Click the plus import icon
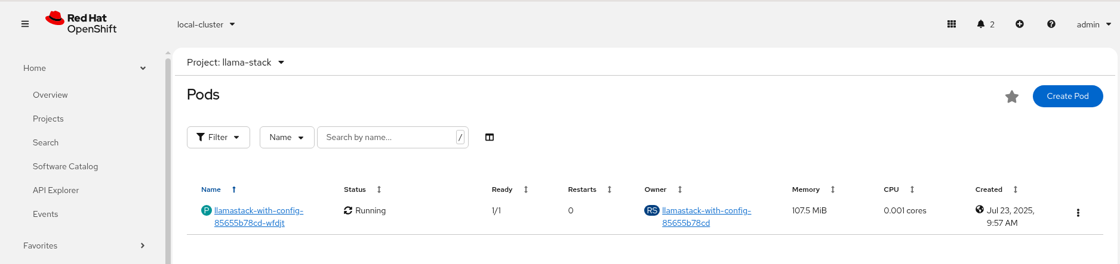This screenshot has width=1120, height=264. 1020,24
